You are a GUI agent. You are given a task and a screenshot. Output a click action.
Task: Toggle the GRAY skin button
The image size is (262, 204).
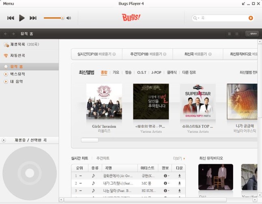[252, 34]
